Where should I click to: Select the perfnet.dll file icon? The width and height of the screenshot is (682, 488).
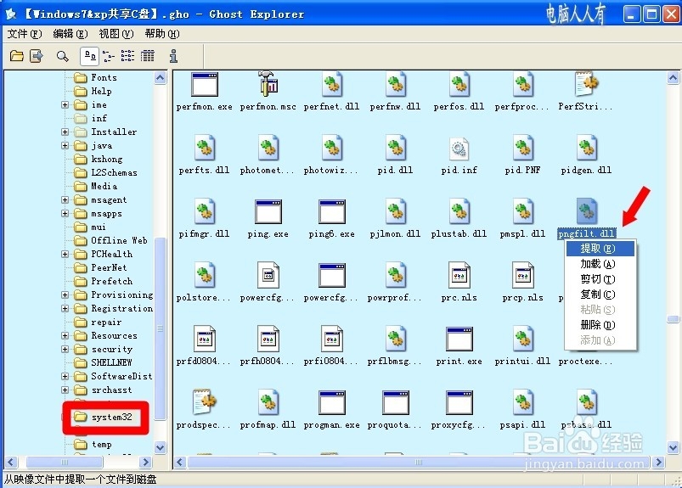[x=332, y=84]
